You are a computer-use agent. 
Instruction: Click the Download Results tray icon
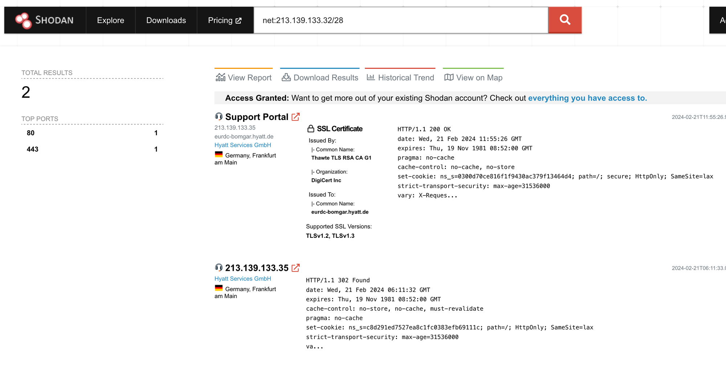286,77
